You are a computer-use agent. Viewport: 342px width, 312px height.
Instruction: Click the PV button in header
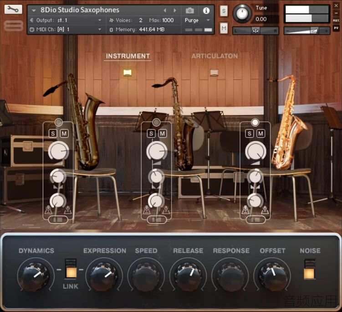[x=336, y=28]
